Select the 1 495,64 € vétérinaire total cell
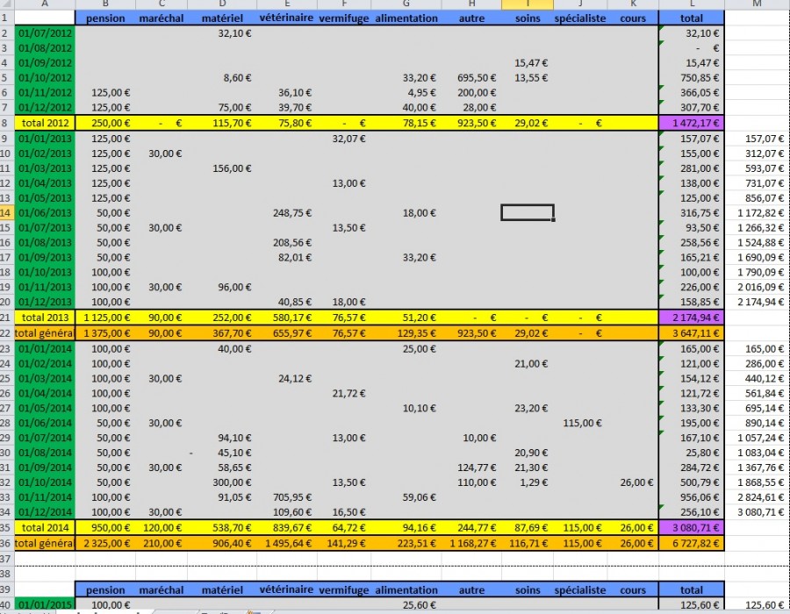The height and width of the screenshot is (614, 790). pos(287,544)
